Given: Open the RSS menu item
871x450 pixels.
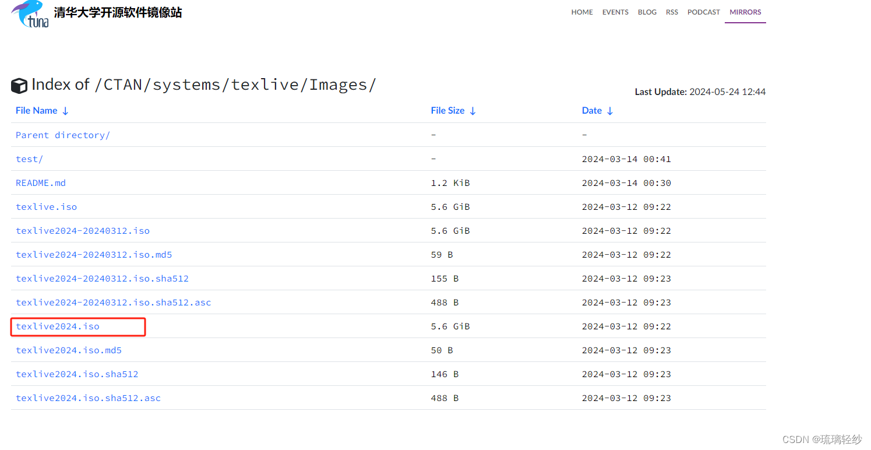Looking at the screenshot, I should pyautogui.click(x=672, y=12).
